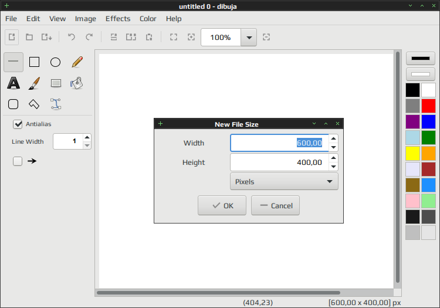Select the Ellipse tool
The image size is (440, 308).
55,62
